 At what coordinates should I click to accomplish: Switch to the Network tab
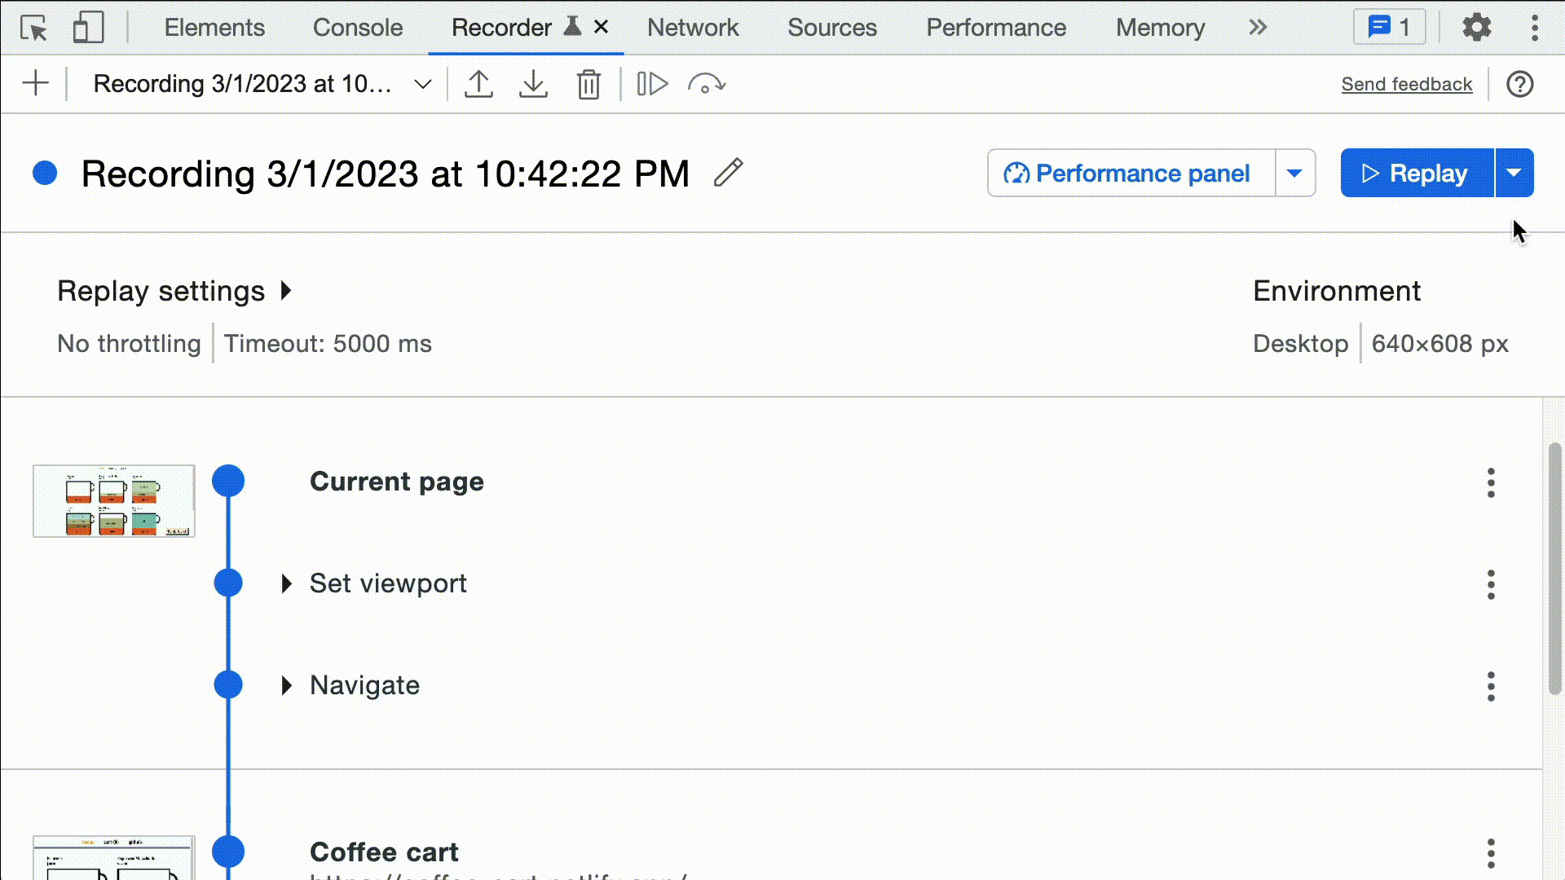coord(694,27)
